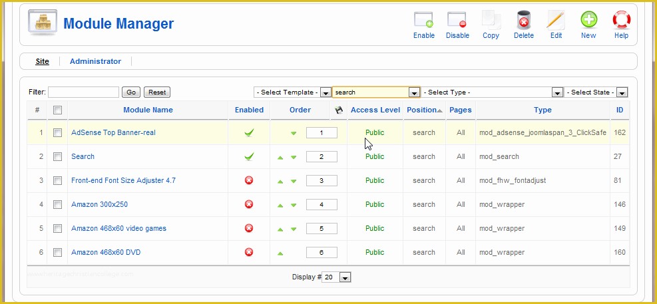Click the order field for AdSense row
Screen dimensions: 657x304
click(x=322, y=133)
